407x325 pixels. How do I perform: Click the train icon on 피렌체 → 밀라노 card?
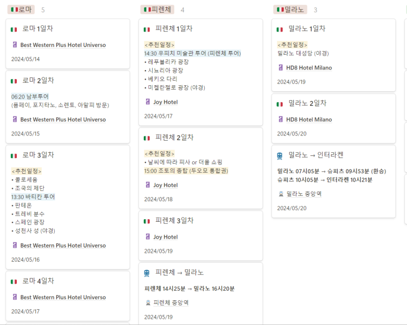click(x=146, y=273)
